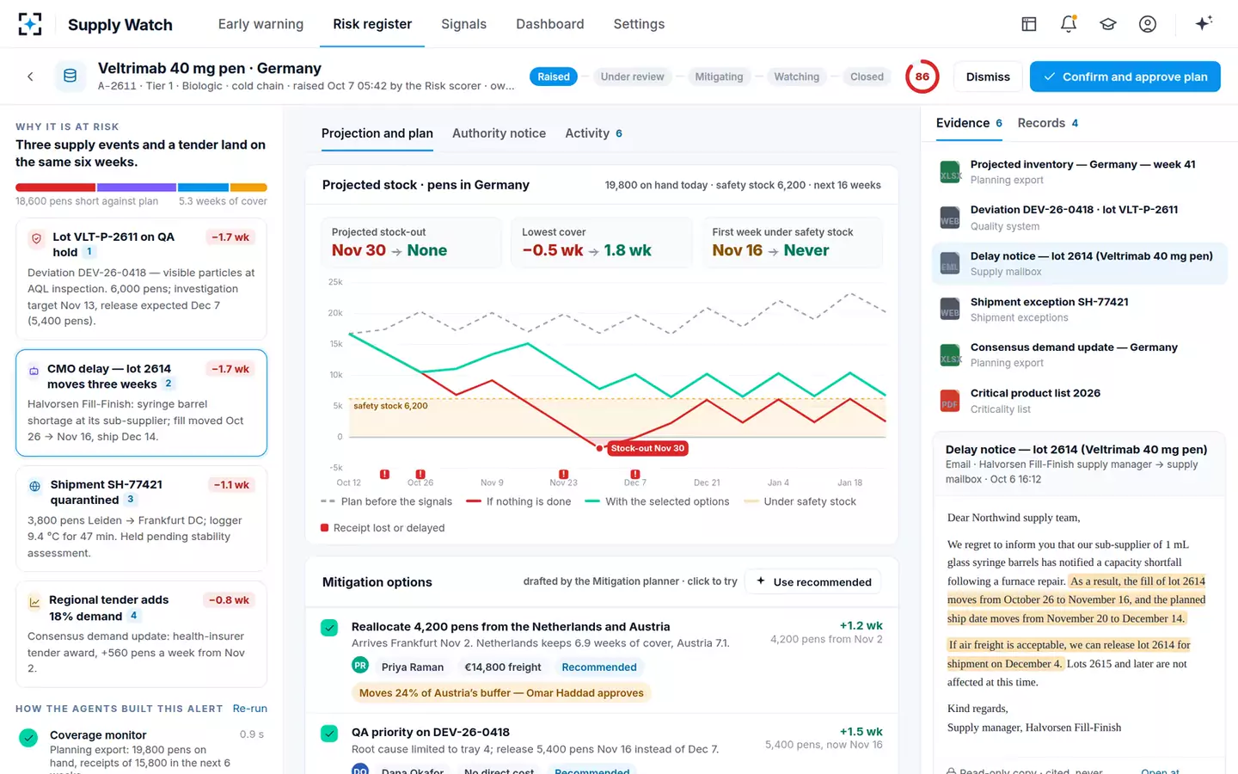1238x774 pixels.
Task: Select the Mitigating status step
Action: [x=719, y=77]
